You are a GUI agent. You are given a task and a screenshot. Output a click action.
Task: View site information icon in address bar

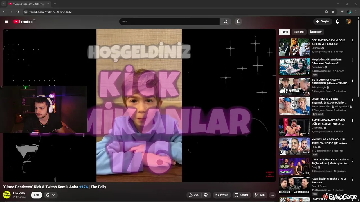[x=26, y=12]
